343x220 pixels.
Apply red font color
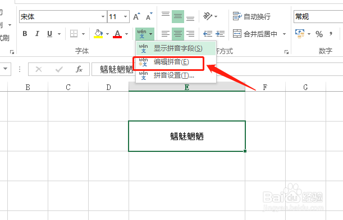117,34
